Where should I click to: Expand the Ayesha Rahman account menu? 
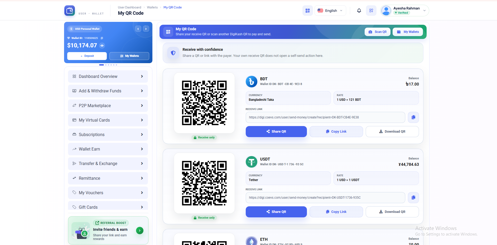coord(424,11)
